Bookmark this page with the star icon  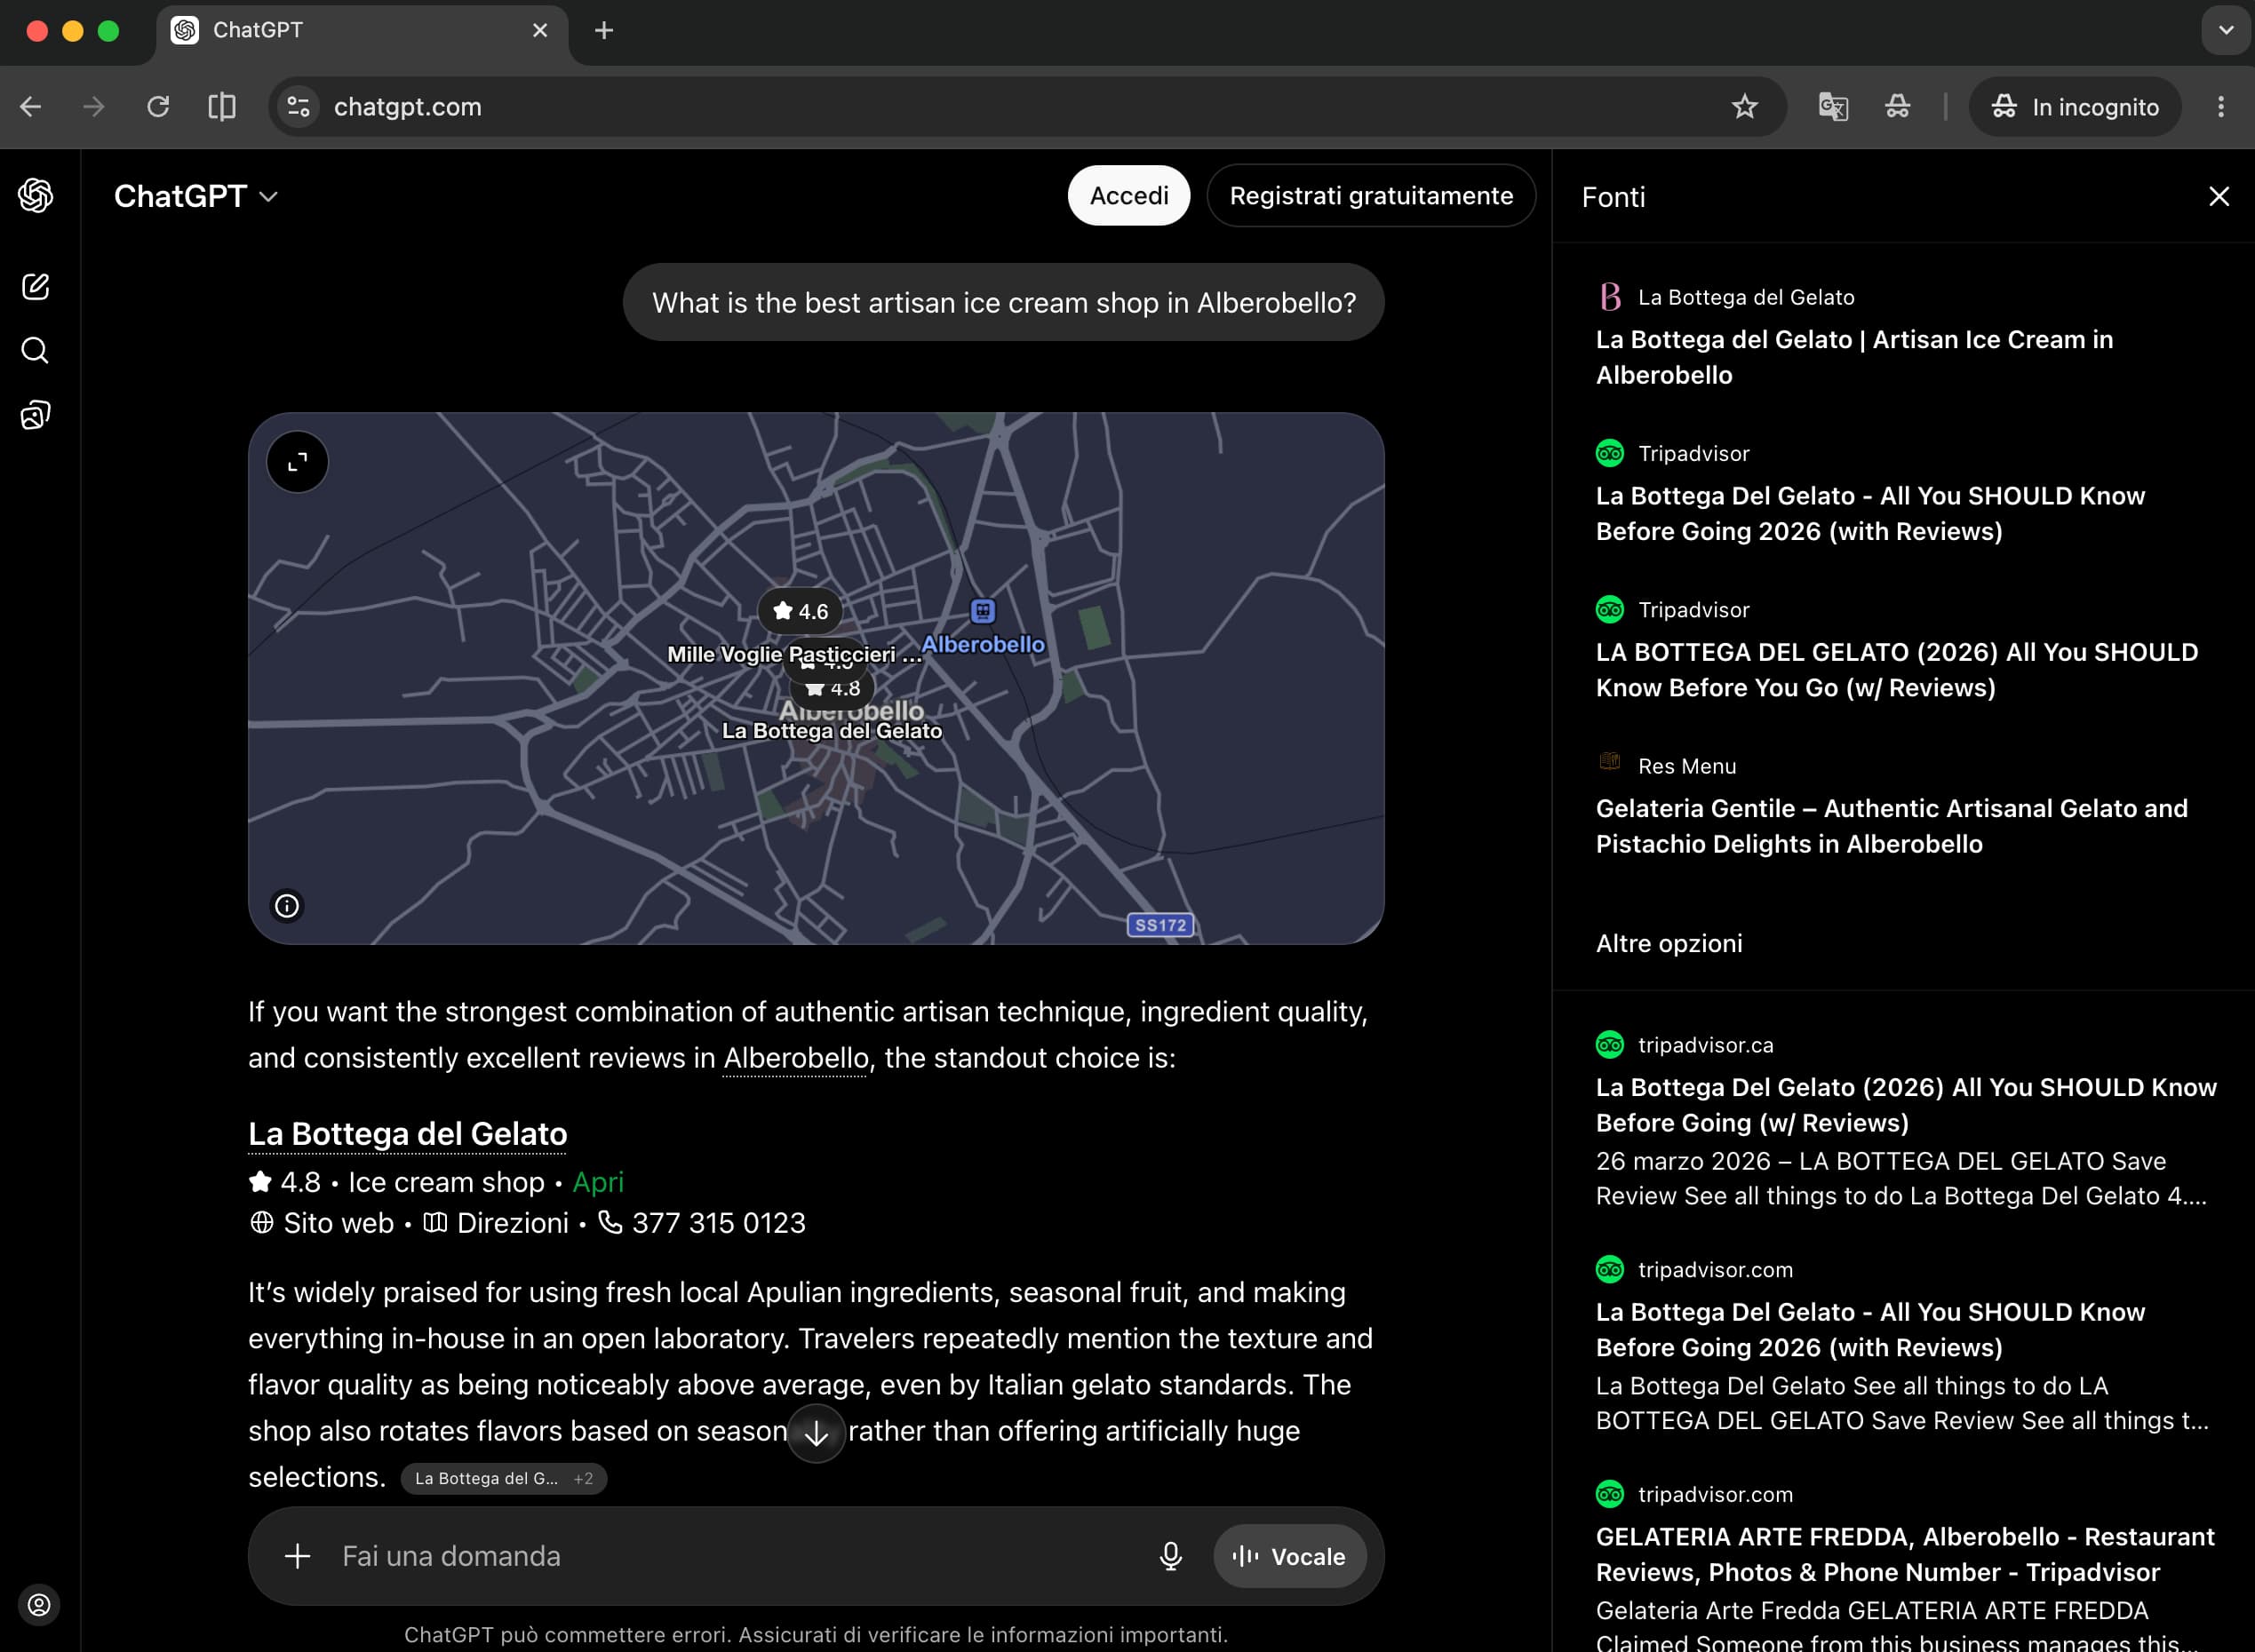point(1745,107)
